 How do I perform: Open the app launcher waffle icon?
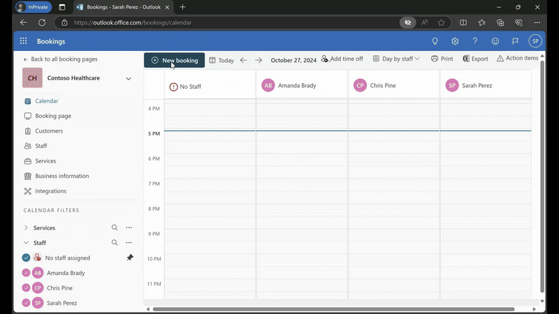pos(24,41)
